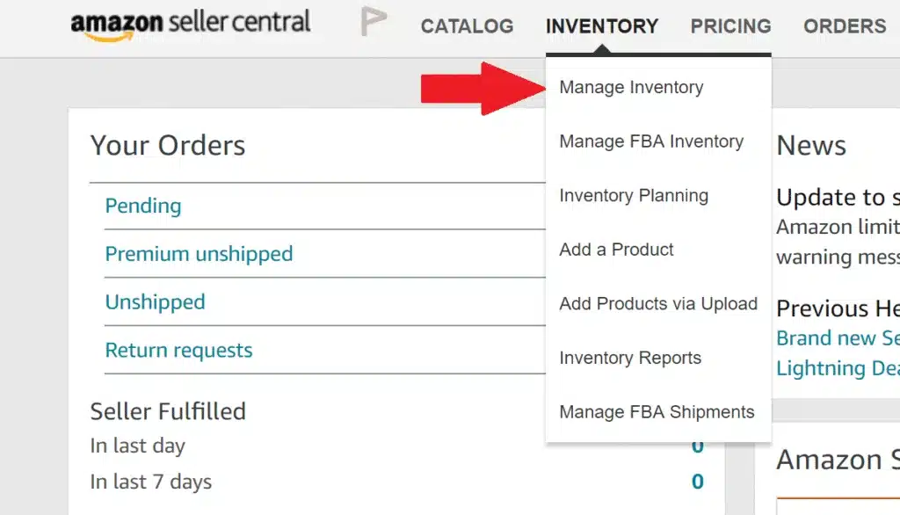
Task: Open the Pending orders link
Action: tap(142, 205)
